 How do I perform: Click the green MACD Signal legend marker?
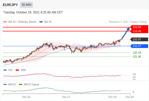(x=20, y=84)
